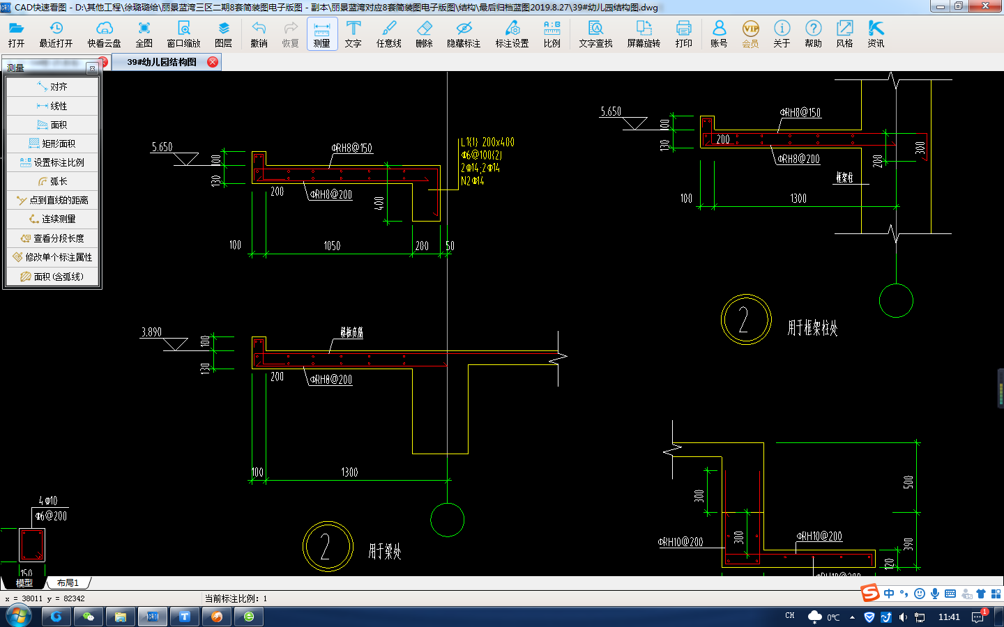Select the 任意线 freehand line tool

pyautogui.click(x=389, y=34)
